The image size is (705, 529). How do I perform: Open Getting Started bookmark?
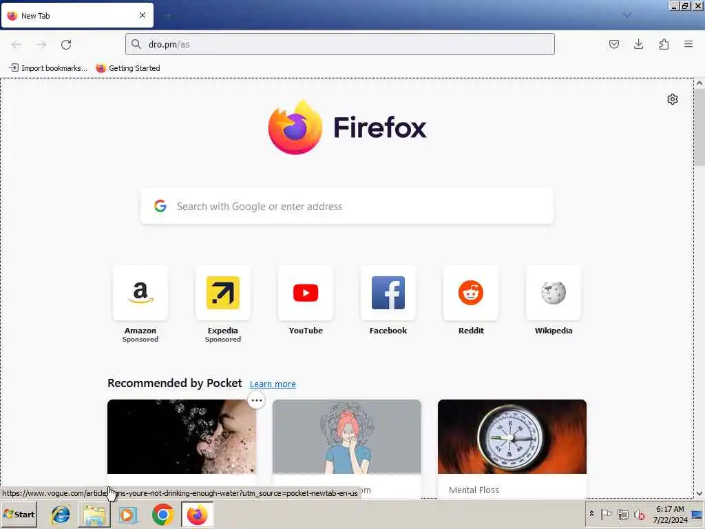pyautogui.click(x=128, y=68)
